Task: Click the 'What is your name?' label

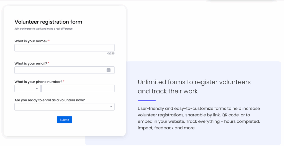Action: click(31, 41)
